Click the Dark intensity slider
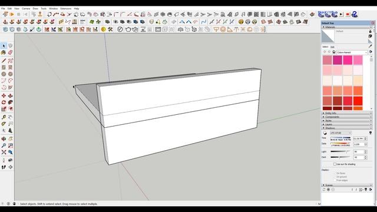Viewport: 377px width, 212px height. (340, 157)
